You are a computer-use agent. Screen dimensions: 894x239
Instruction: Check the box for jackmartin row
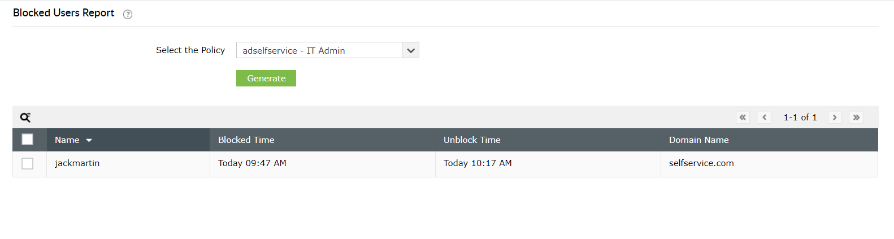[x=27, y=163]
